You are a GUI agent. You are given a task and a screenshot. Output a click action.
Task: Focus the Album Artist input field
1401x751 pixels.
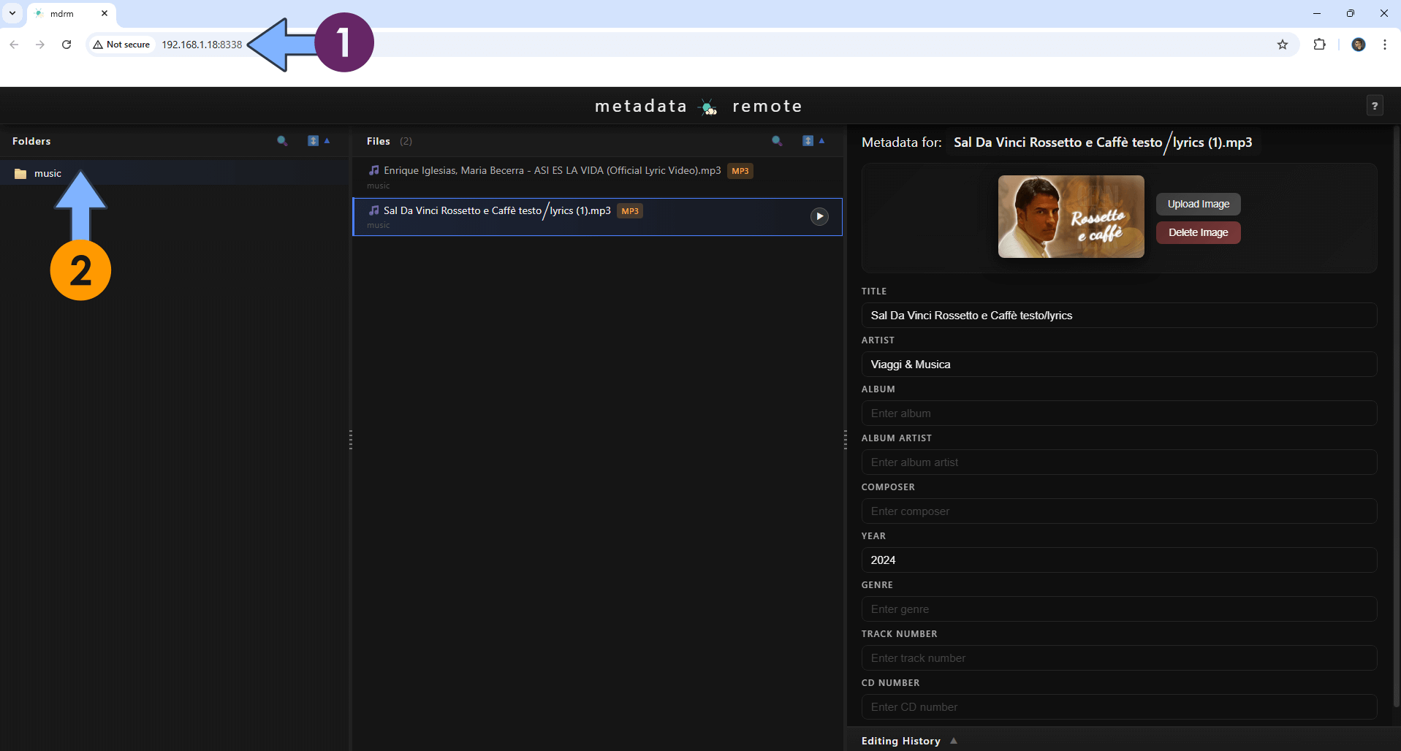click(x=1119, y=462)
